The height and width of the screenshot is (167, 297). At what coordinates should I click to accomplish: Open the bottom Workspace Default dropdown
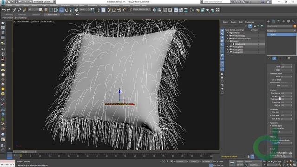point(233,157)
